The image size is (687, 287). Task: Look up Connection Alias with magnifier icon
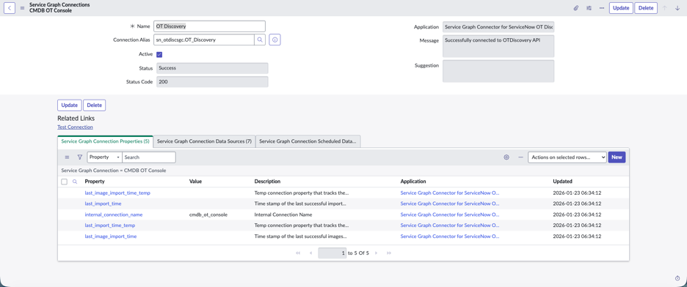coord(260,40)
